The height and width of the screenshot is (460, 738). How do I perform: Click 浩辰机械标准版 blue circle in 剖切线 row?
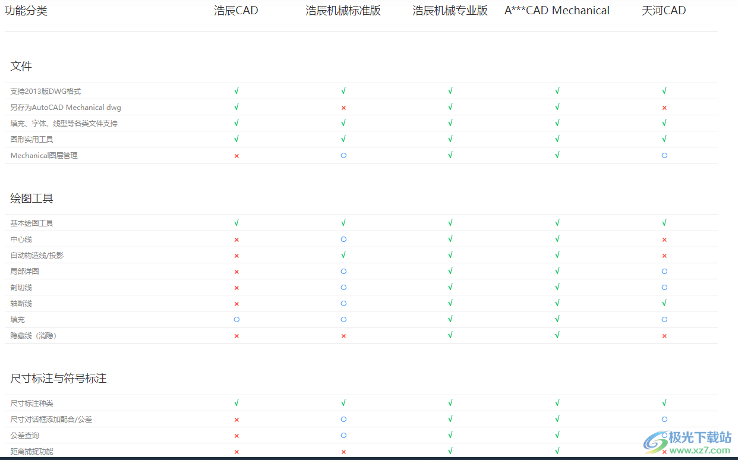343,287
